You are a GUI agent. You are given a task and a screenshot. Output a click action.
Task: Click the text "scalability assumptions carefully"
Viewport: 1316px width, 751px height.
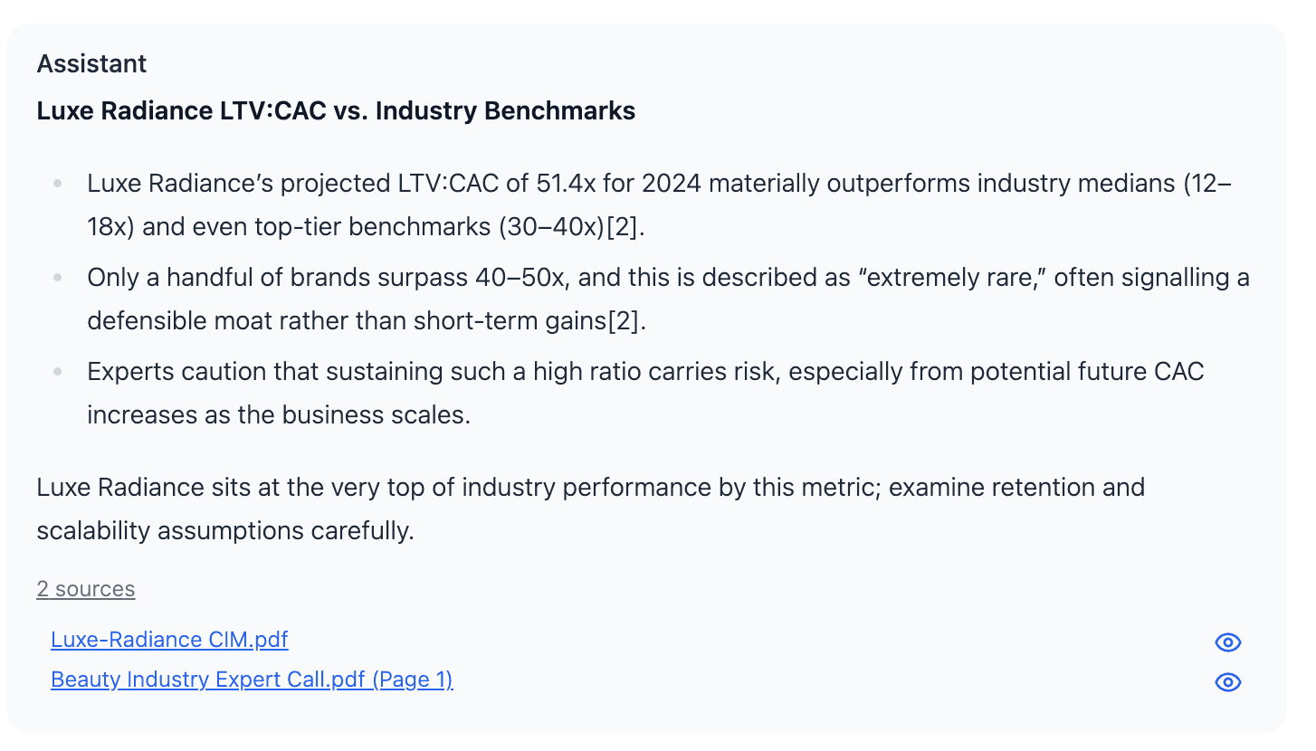225,531
